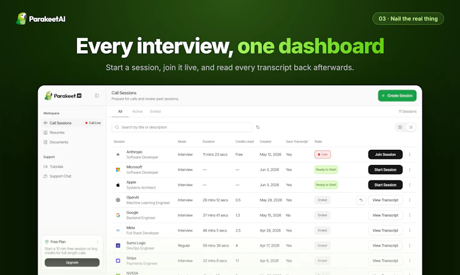
Task: Start the Apple session
Action: [x=385, y=185]
